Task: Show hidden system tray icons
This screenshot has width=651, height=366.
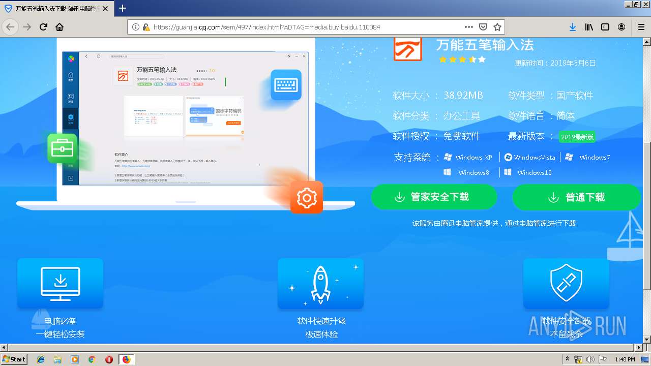Action: (x=568, y=359)
